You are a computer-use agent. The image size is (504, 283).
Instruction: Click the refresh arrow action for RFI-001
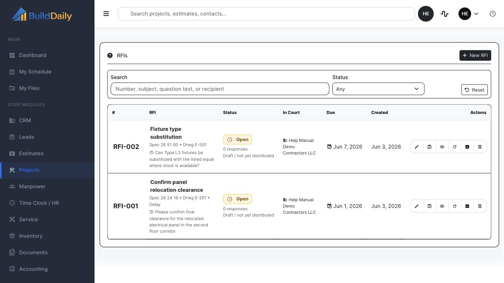454,206
